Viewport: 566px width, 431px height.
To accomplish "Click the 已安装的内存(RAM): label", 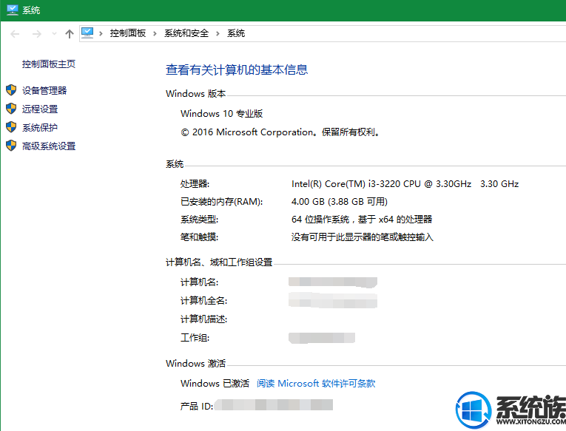I will click(x=222, y=202).
